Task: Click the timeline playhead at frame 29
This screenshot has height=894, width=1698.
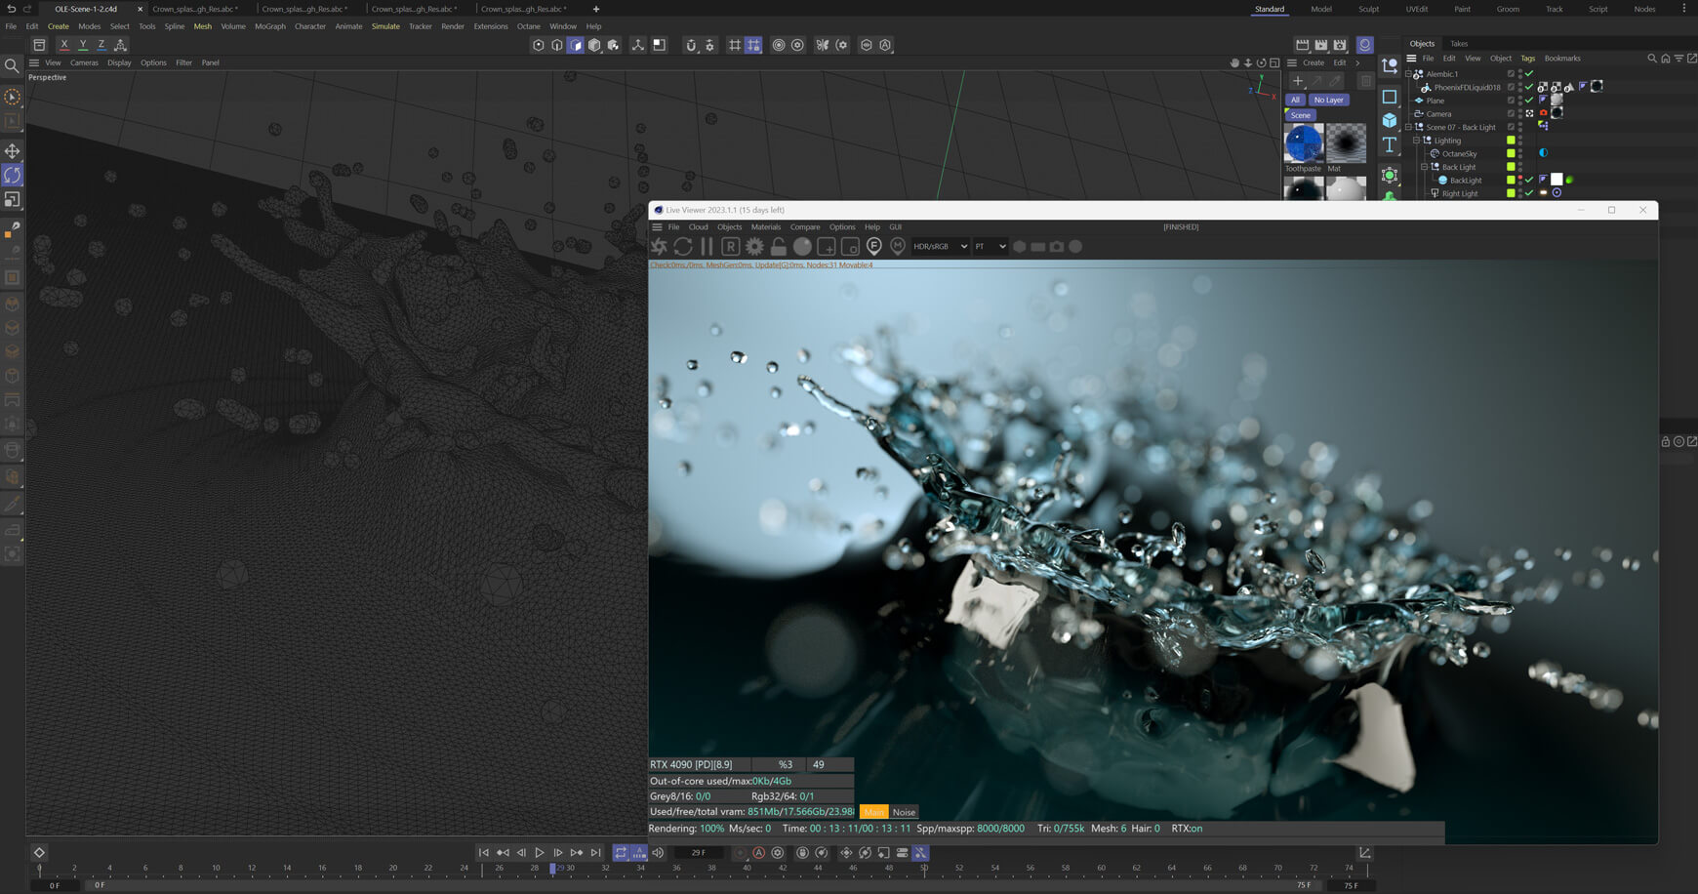Action: click(x=552, y=868)
